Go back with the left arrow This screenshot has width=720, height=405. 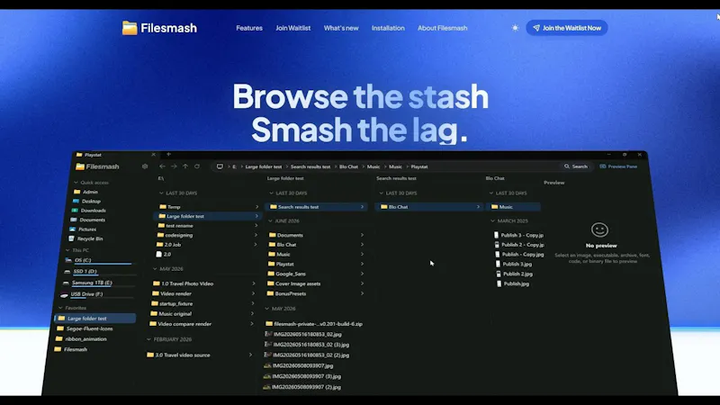tap(162, 166)
